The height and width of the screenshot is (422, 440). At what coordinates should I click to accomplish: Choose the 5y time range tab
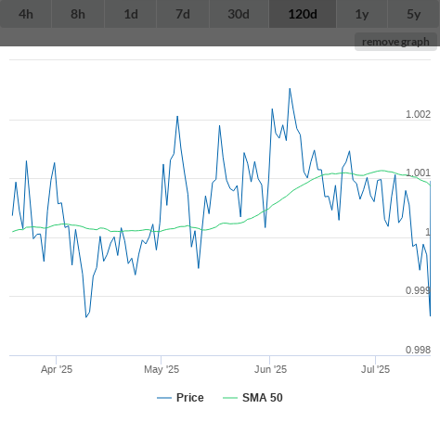coord(414,14)
